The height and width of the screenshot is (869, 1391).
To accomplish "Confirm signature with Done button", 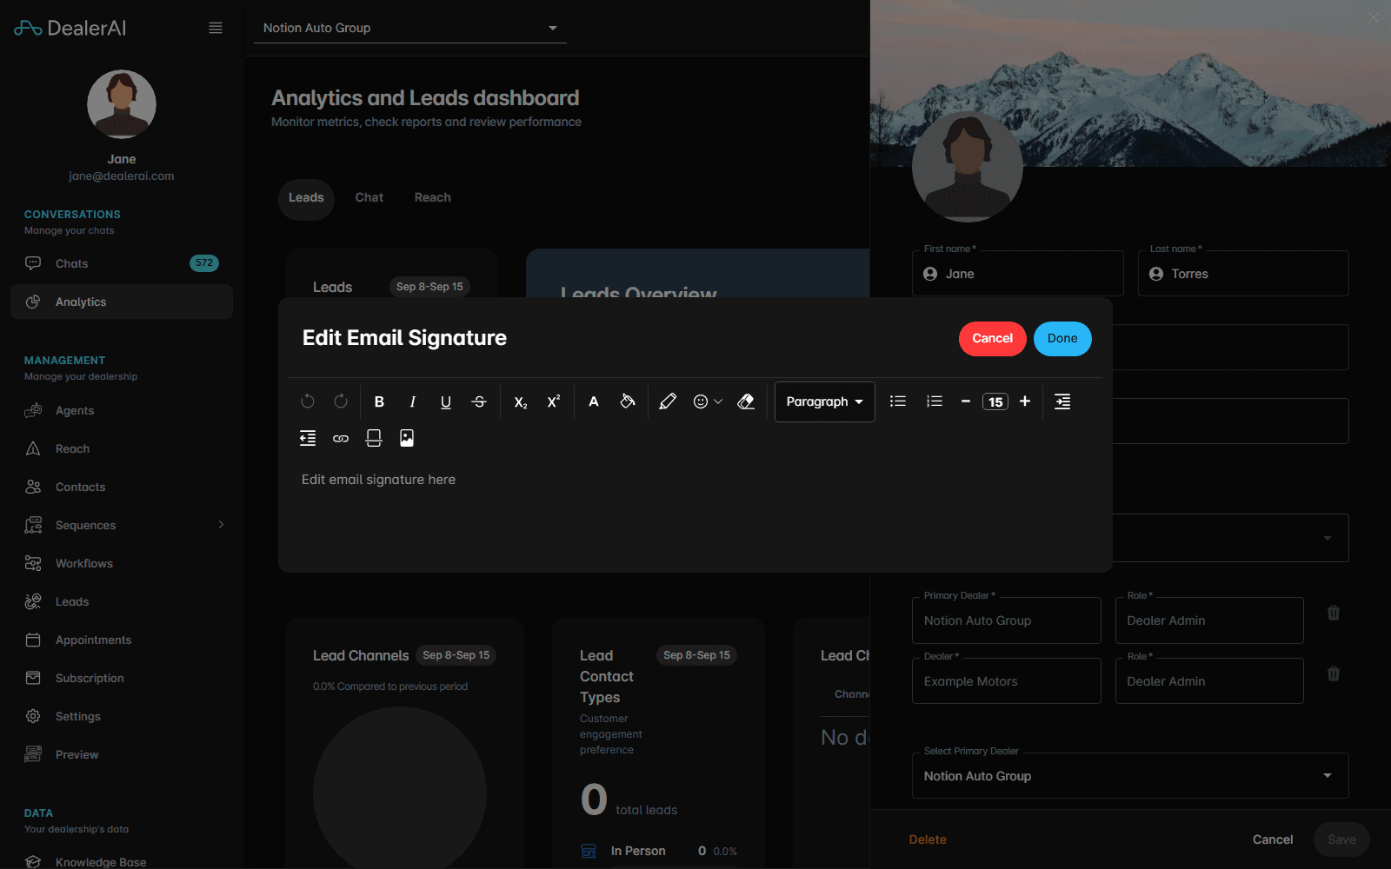I will (1062, 339).
